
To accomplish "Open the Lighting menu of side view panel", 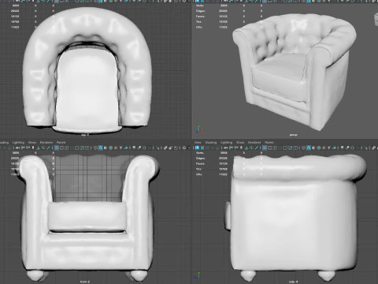I will [x=226, y=142].
